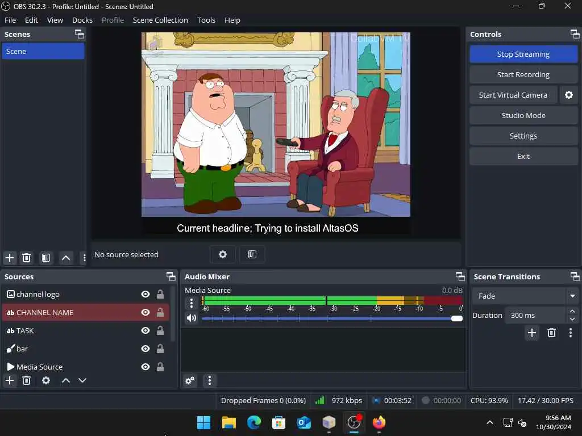Add a new scene with plus icon
Screen dimensions: 582x436
tap(10, 258)
